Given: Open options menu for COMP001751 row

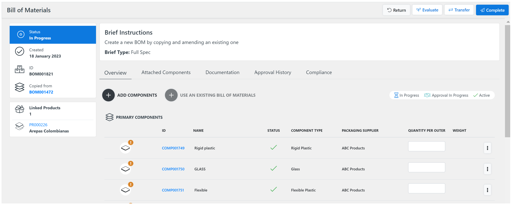Looking at the screenshot, I should click(487, 190).
